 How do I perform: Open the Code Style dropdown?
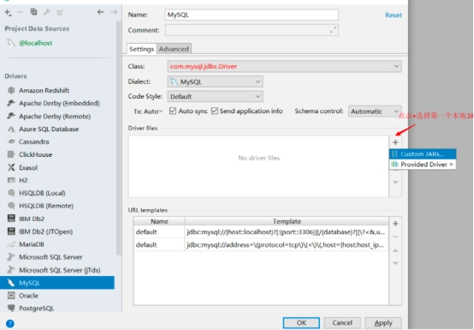216,97
